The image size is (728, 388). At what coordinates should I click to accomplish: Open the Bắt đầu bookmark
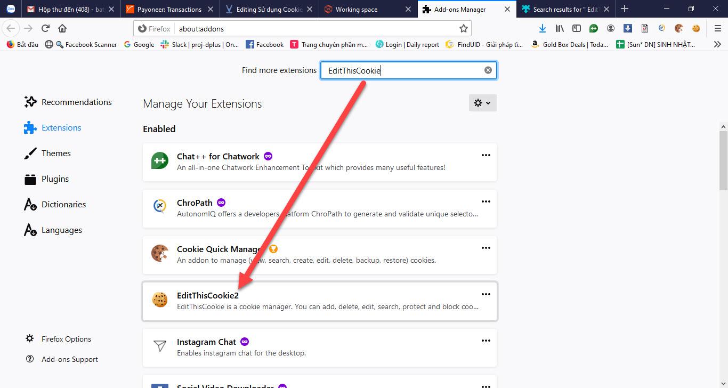(22, 45)
